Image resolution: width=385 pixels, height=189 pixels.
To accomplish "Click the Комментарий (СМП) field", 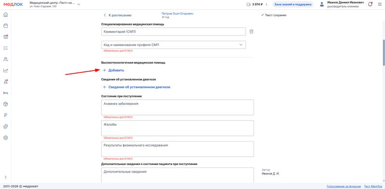I will pos(173,32).
